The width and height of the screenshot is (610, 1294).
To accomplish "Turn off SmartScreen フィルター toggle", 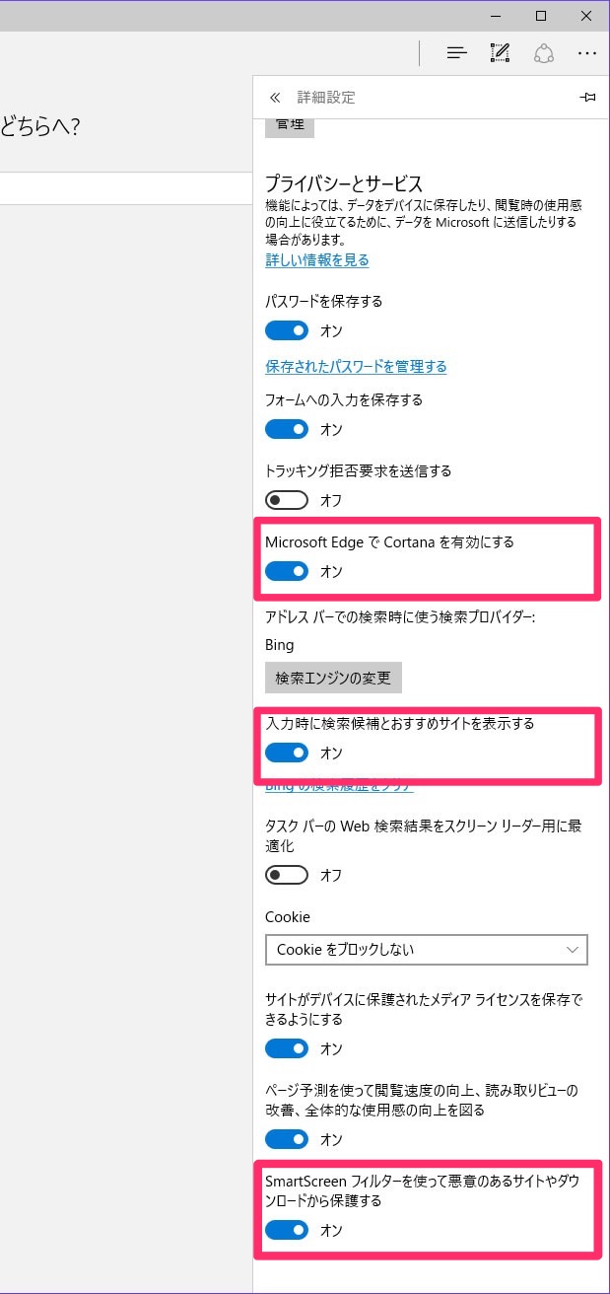I will [287, 1230].
